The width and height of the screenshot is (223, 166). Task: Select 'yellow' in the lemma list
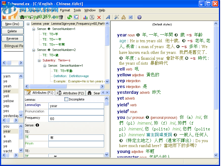[x=8, y=101]
